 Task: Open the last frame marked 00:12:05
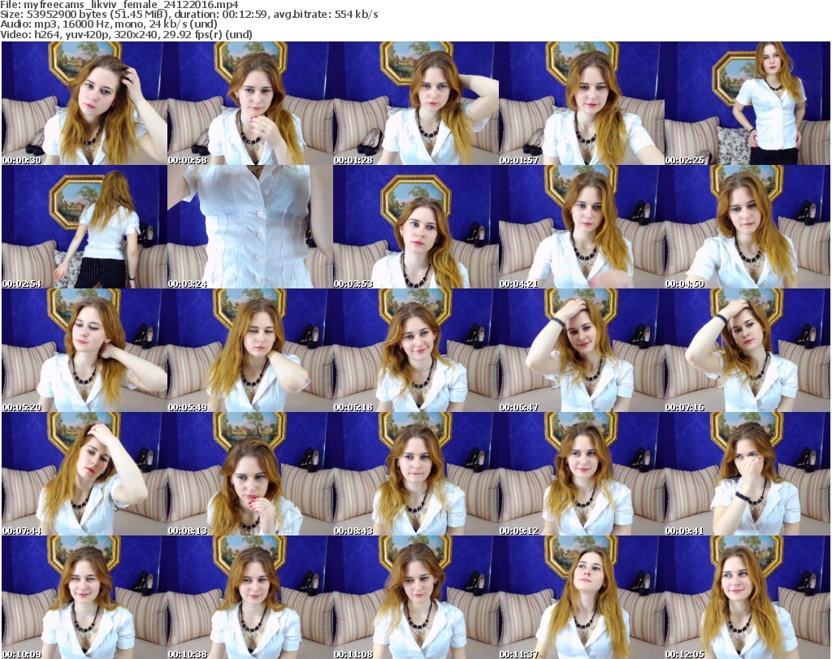747,597
